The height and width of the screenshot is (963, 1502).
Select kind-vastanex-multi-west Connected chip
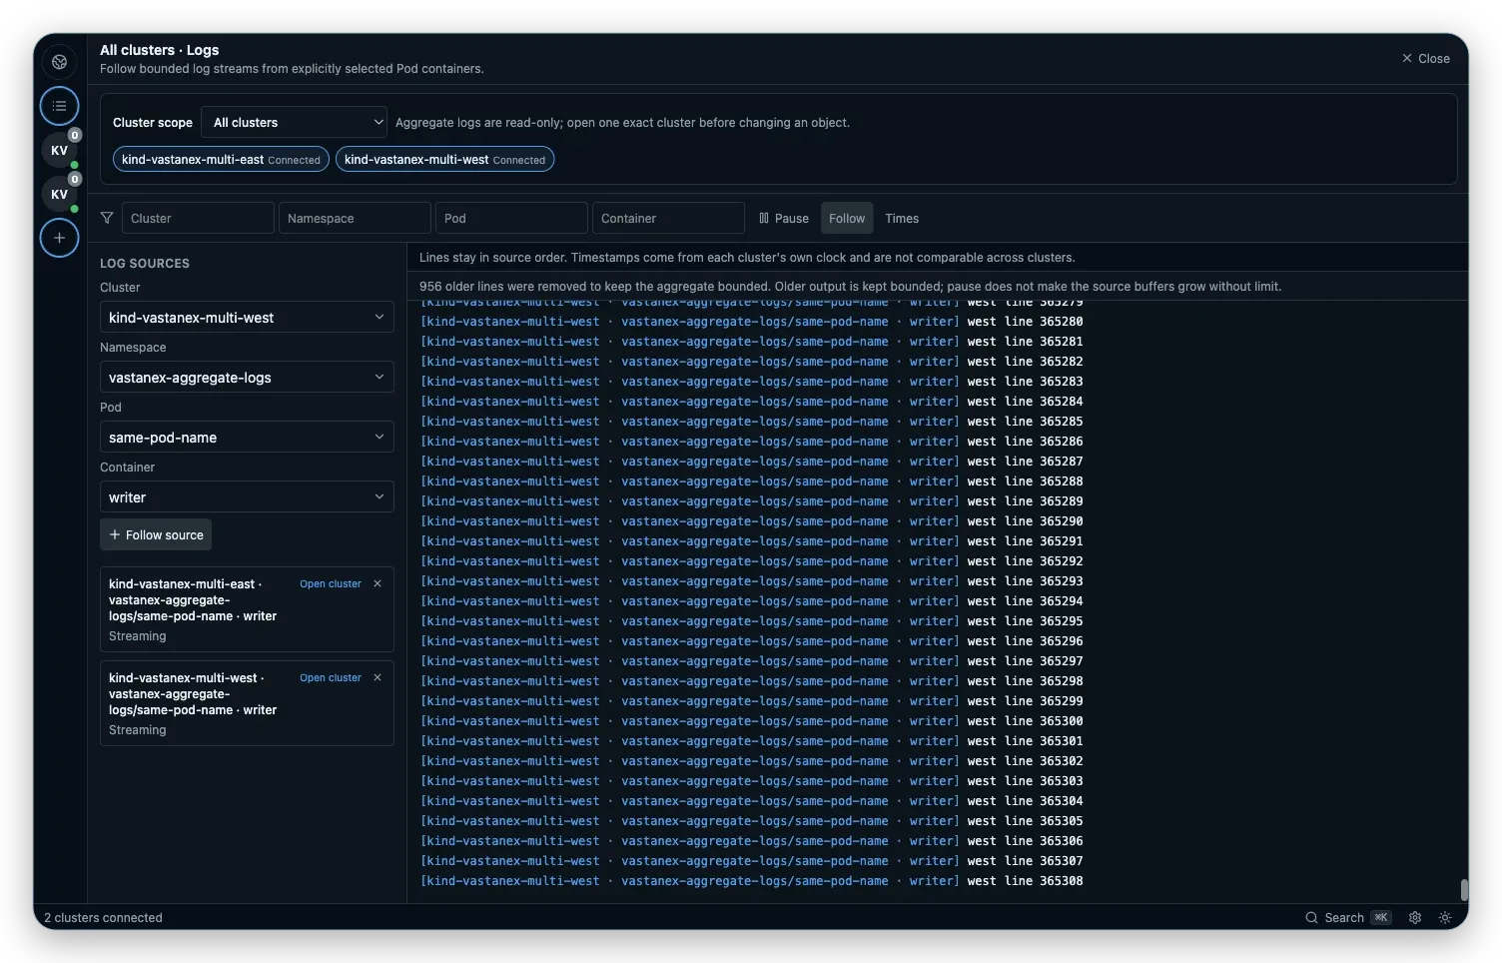point(444,159)
